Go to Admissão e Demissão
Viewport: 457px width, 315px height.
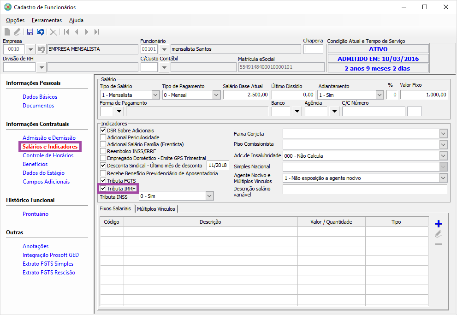click(49, 138)
